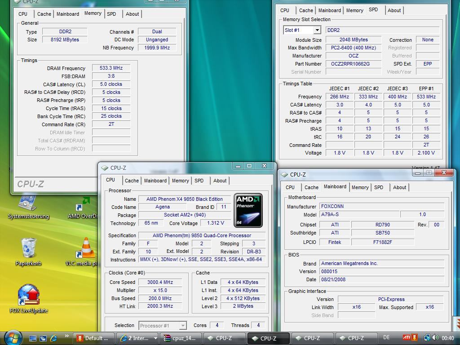460x345 pixels.
Task: Select SPD tab in FOXCONN mainboard window
Action: pyautogui.click(x=378, y=187)
